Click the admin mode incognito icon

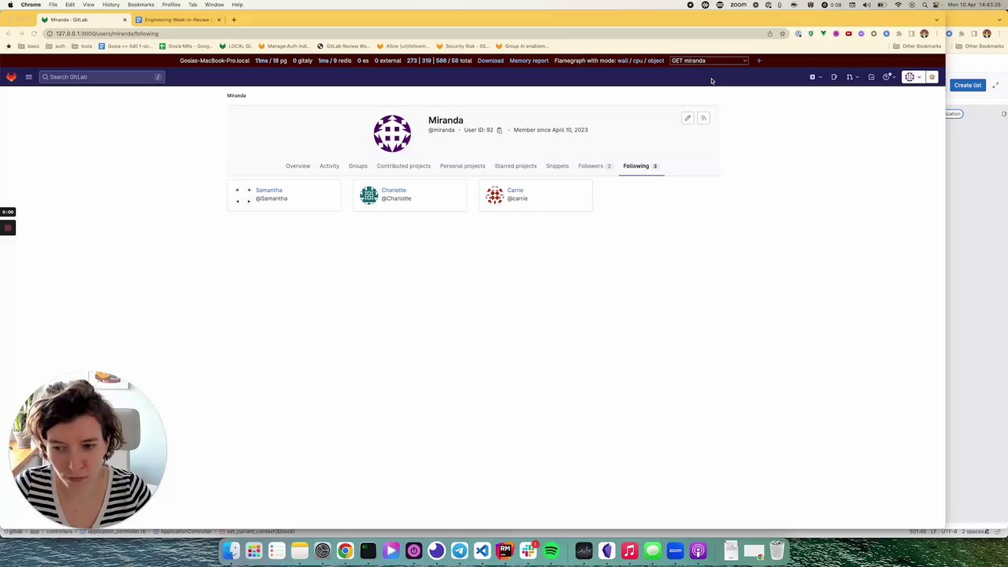pyautogui.click(x=932, y=77)
